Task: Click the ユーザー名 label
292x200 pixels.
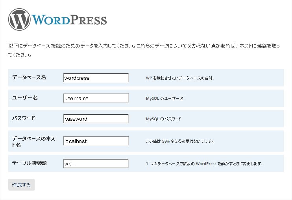Action: pos(25,98)
